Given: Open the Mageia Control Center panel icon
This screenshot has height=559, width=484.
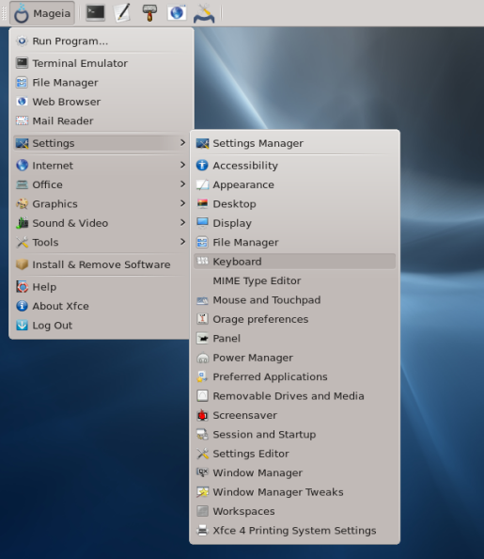Looking at the screenshot, I should [x=204, y=13].
